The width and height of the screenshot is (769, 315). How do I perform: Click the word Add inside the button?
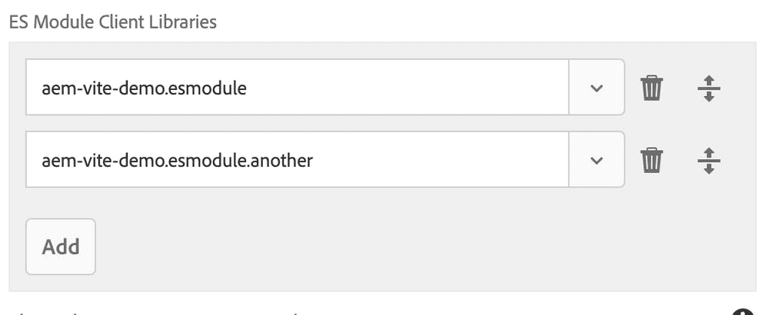[x=61, y=247]
